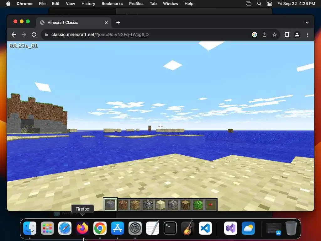Viewport: 321px width, 241px height.
Task: Open the Trash from the Dock
Action: 291,228
